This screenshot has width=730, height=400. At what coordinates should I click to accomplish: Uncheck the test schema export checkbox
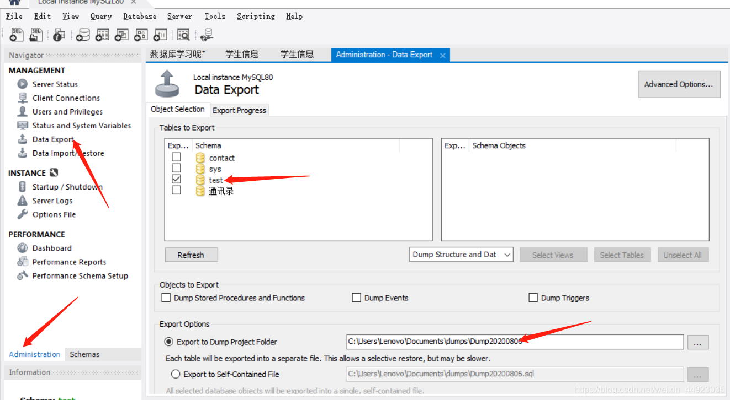click(x=176, y=179)
